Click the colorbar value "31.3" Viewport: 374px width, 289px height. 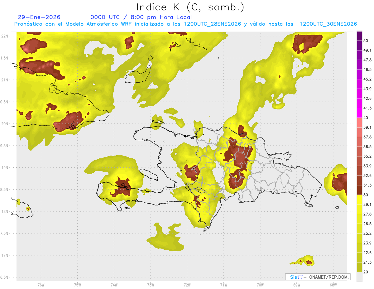coord(367,185)
